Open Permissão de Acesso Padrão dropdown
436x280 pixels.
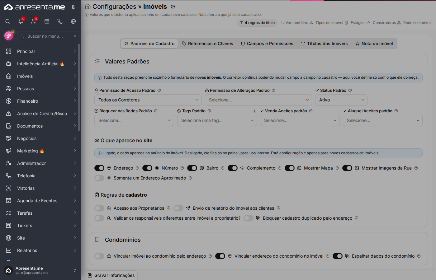pos(148,100)
